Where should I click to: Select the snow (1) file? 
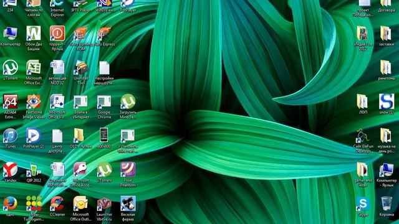pyautogui.click(x=387, y=104)
